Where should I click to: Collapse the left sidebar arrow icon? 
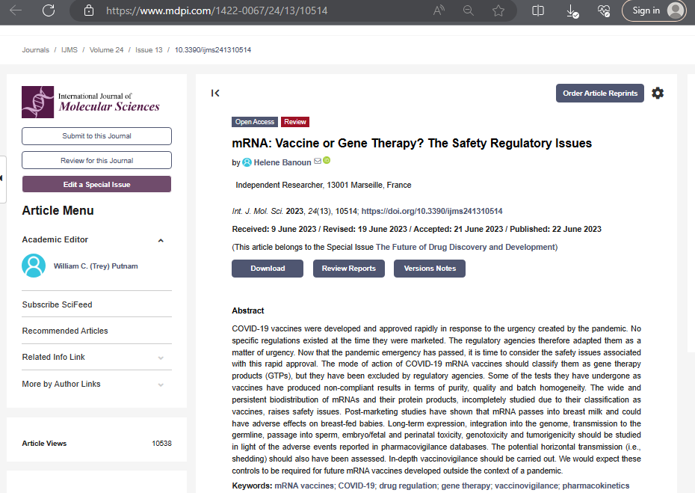215,94
